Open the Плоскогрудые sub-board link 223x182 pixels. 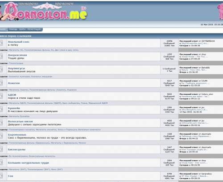[16, 63]
